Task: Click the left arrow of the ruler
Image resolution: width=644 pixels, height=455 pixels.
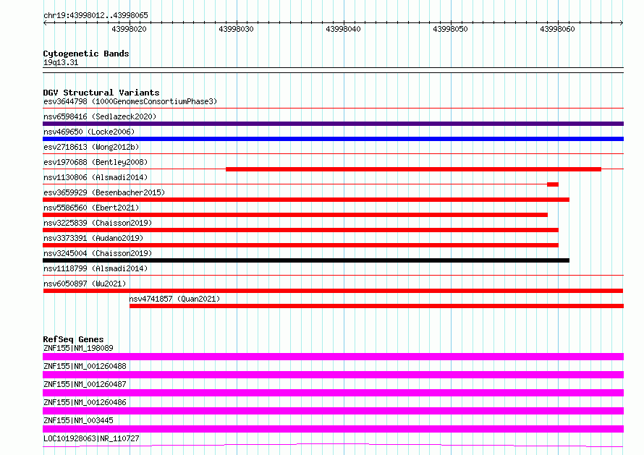Action: coord(45,22)
